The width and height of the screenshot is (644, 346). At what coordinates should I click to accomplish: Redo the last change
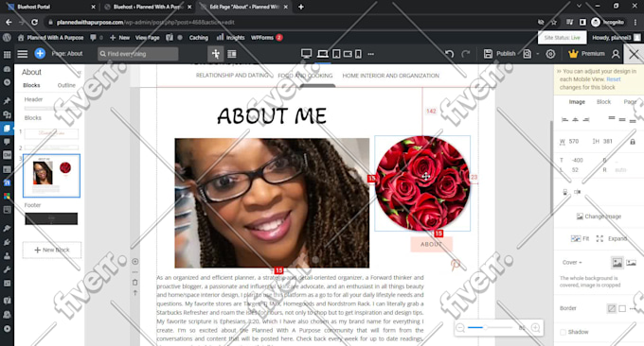[x=465, y=54]
